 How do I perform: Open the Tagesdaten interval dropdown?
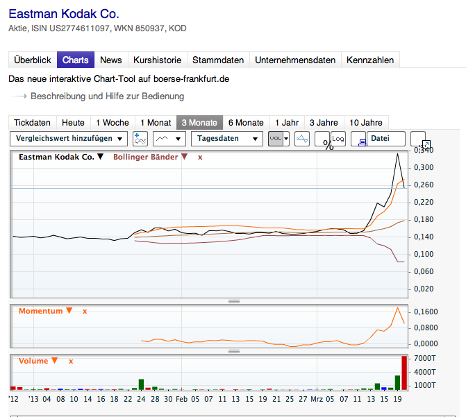227,139
